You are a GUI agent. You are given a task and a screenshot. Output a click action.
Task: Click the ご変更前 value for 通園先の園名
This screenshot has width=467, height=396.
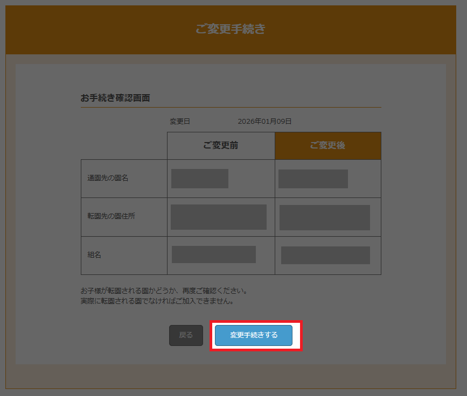[x=200, y=179]
